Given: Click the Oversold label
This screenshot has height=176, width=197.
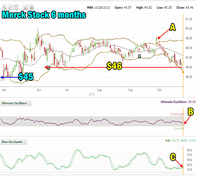Looking at the screenshot, I should pyautogui.click(x=178, y=128).
